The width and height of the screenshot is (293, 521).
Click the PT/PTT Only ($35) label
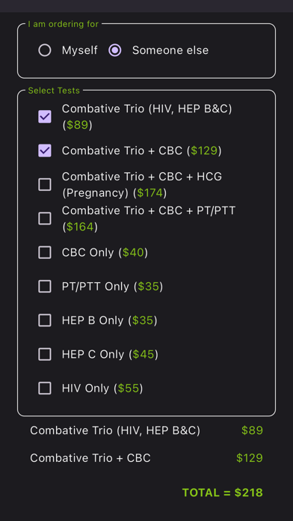(x=112, y=287)
